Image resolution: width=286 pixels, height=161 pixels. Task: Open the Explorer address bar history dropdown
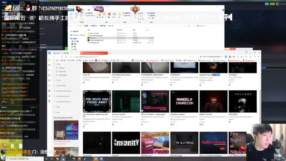[x=186, y=26]
